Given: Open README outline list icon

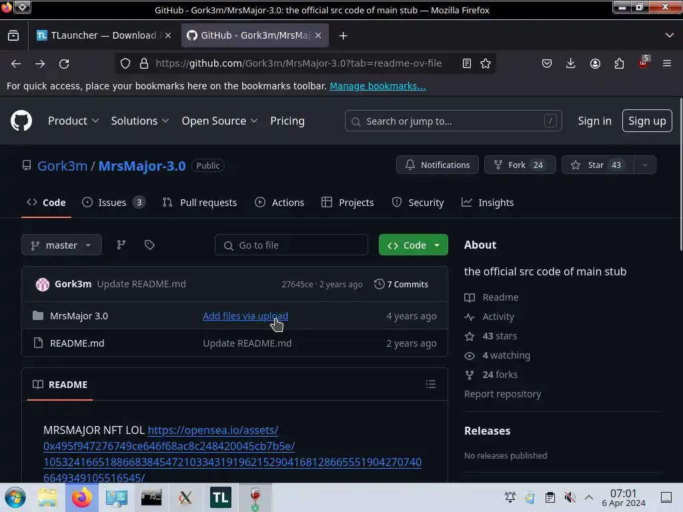Looking at the screenshot, I should pos(431,384).
